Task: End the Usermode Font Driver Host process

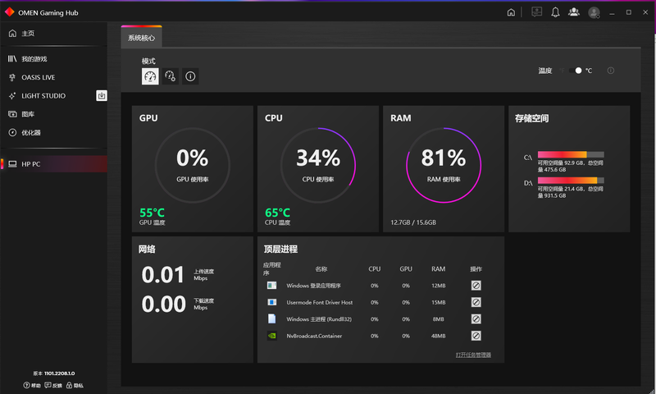Action: (x=476, y=302)
